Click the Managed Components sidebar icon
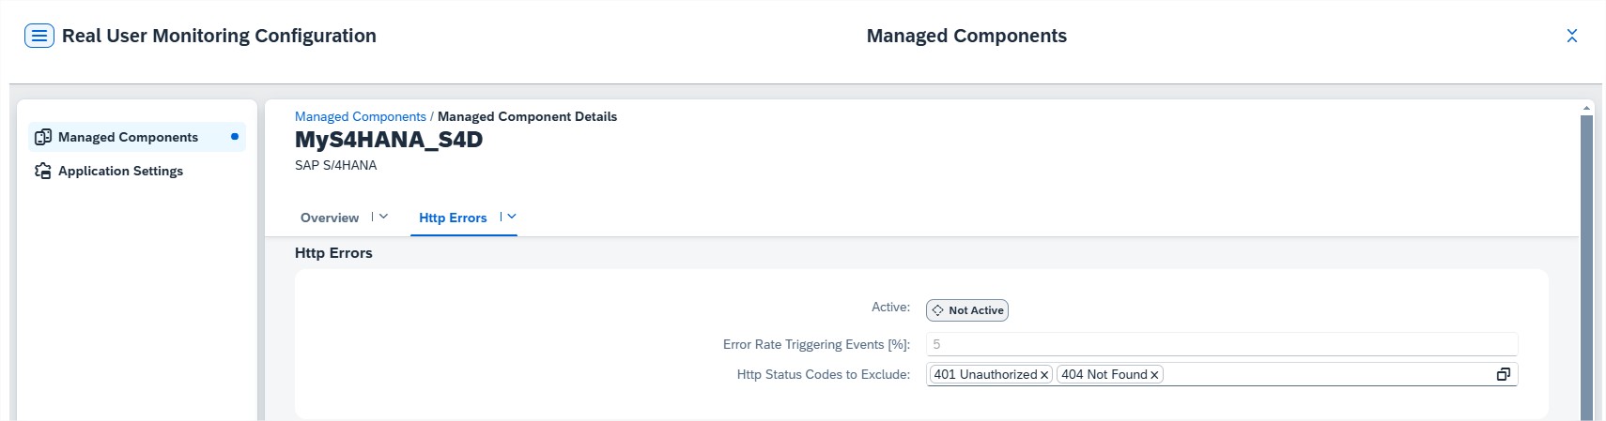This screenshot has width=1606, height=421. tap(43, 137)
